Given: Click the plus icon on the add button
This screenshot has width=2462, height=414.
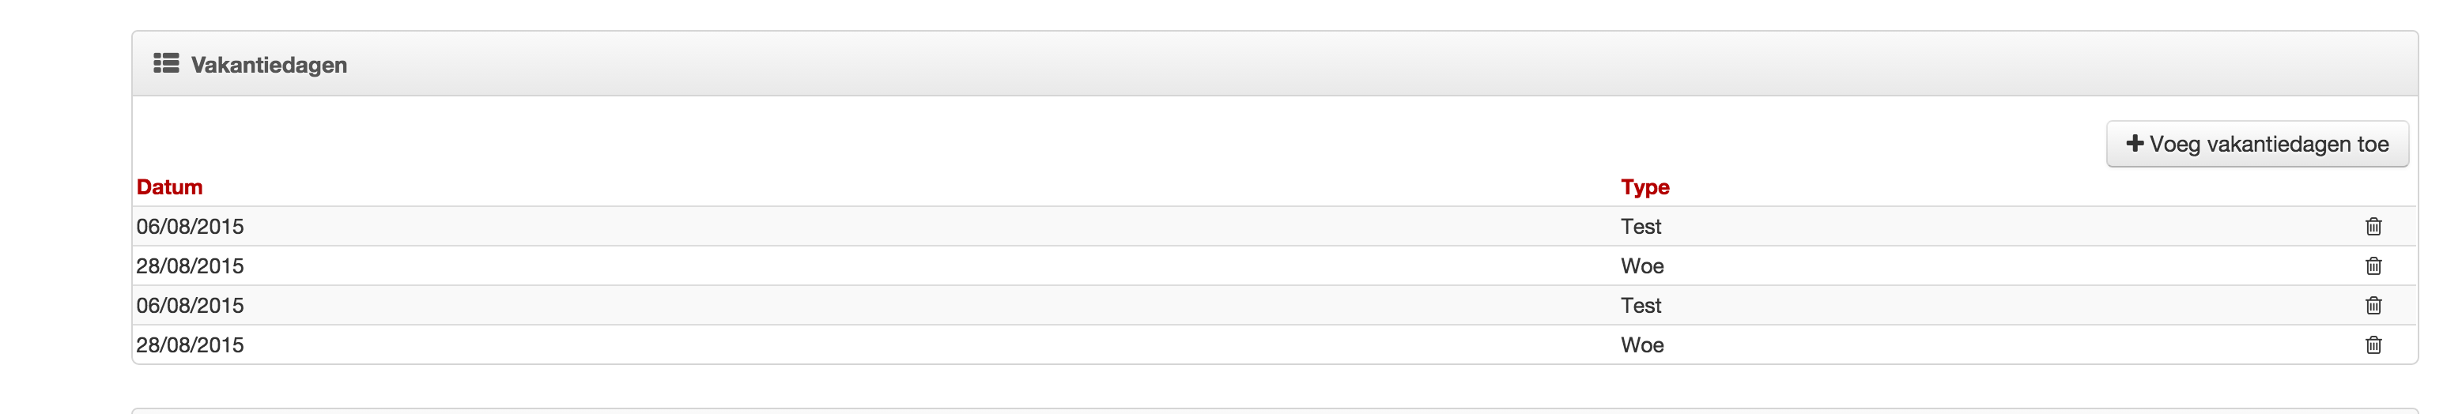Looking at the screenshot, I should 2134,144.
